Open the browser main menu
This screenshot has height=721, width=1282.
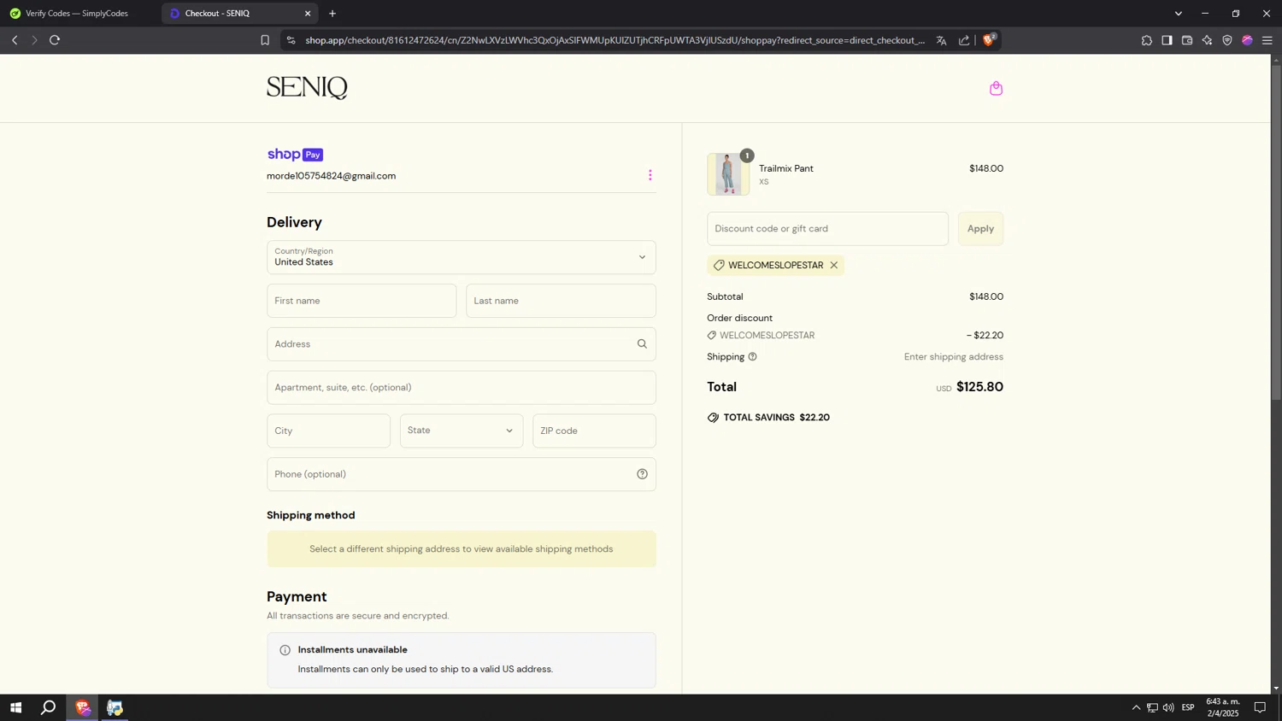pyautogui.click(x=1267, y=40)
